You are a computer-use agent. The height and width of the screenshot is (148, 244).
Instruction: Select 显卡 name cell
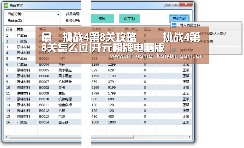pyautogui.click(x=62, y=88)
